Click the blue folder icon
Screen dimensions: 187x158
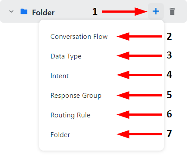(x=24, y=11)
